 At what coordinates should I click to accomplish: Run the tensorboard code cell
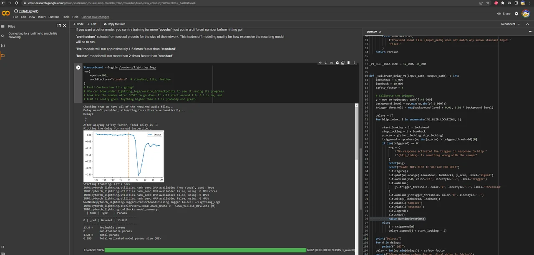point(78,67)
